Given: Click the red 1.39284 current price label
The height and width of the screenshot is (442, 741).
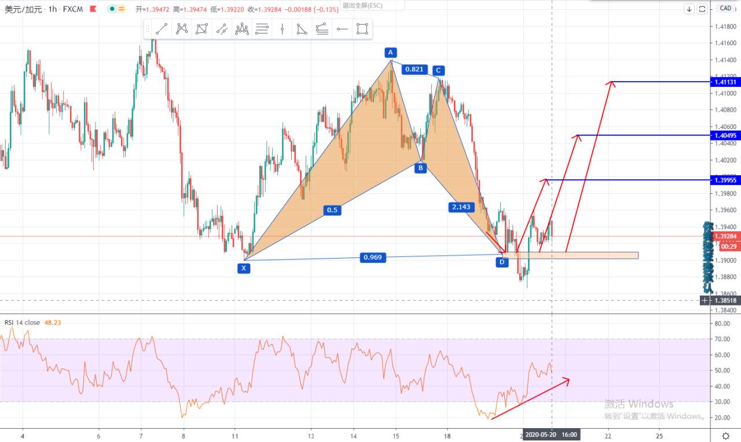Looking at the screenshot, I should (725, 236).
